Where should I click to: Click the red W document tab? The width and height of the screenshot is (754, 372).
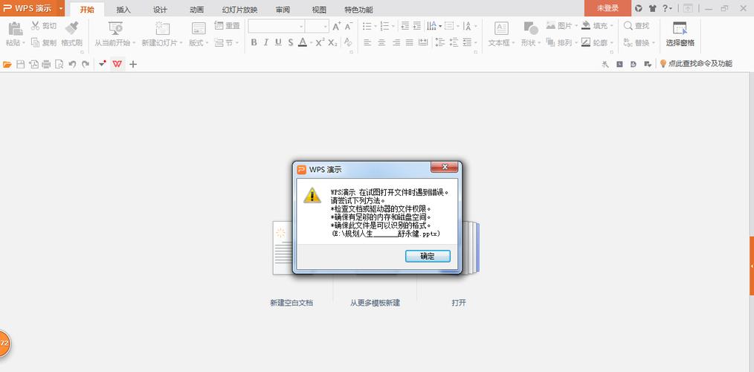pos(117,63)
